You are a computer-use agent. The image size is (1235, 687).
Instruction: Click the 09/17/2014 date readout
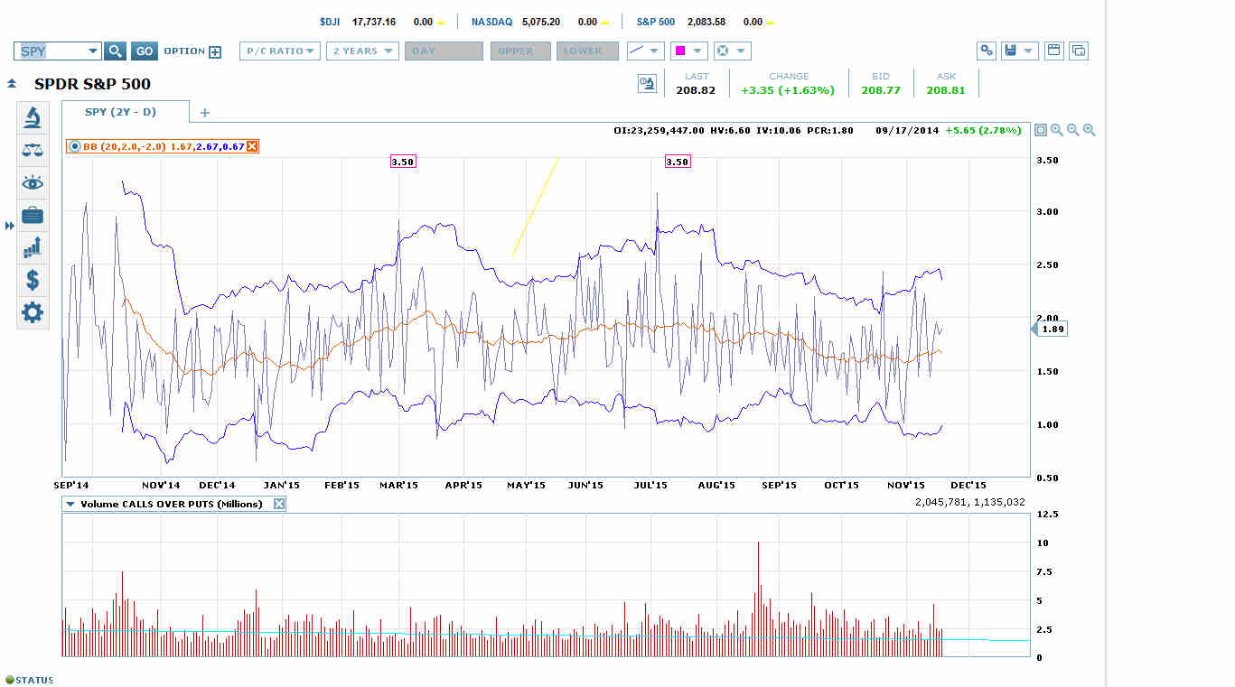906,130
